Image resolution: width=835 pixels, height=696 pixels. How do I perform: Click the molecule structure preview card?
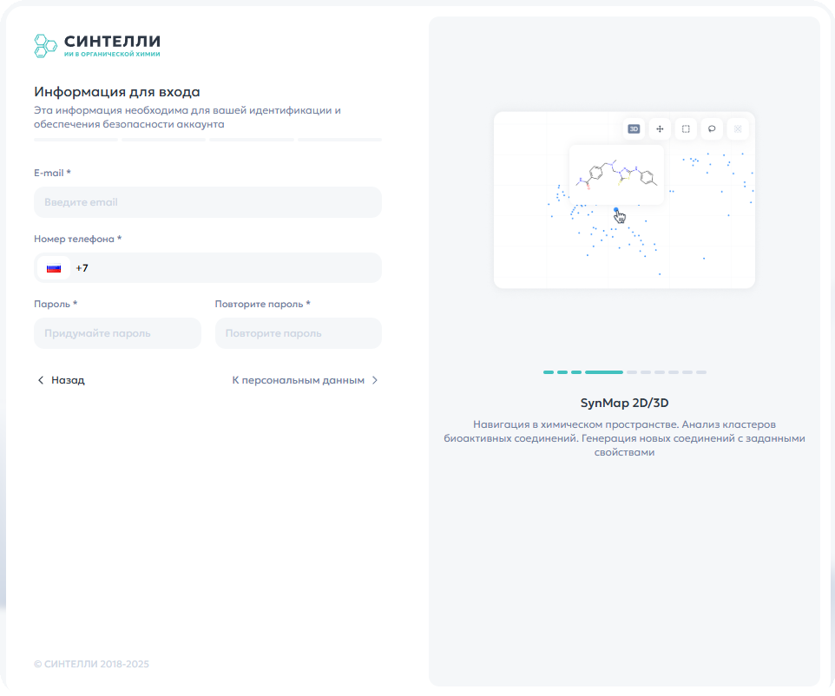616,174
